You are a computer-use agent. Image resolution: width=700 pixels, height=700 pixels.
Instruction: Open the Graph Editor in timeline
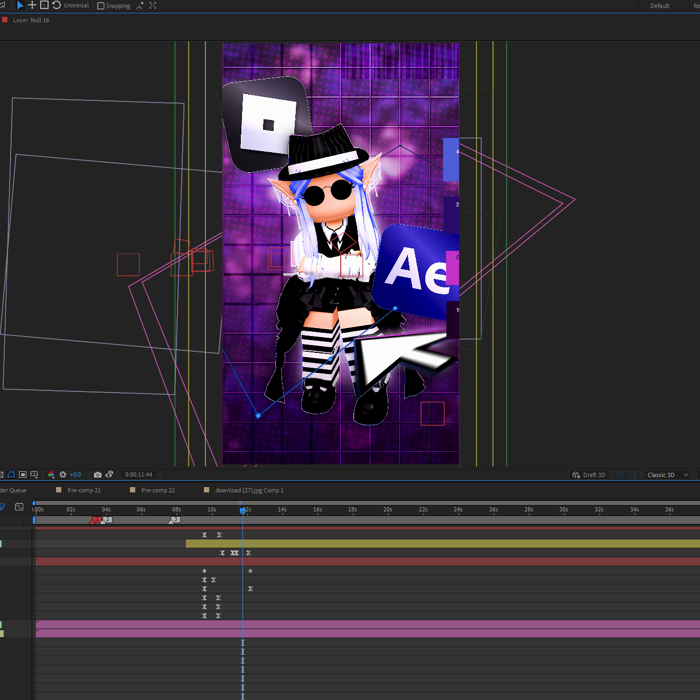tap(19, 507)
